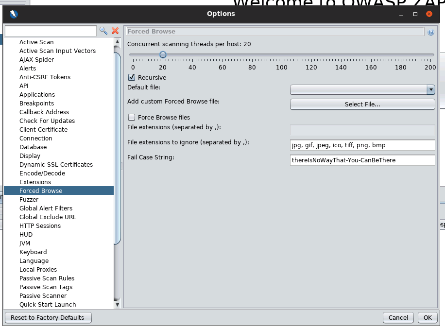The image size is (445, 329).
Task: Enable the Force Browse files checkbox
Action: point(132,117)
